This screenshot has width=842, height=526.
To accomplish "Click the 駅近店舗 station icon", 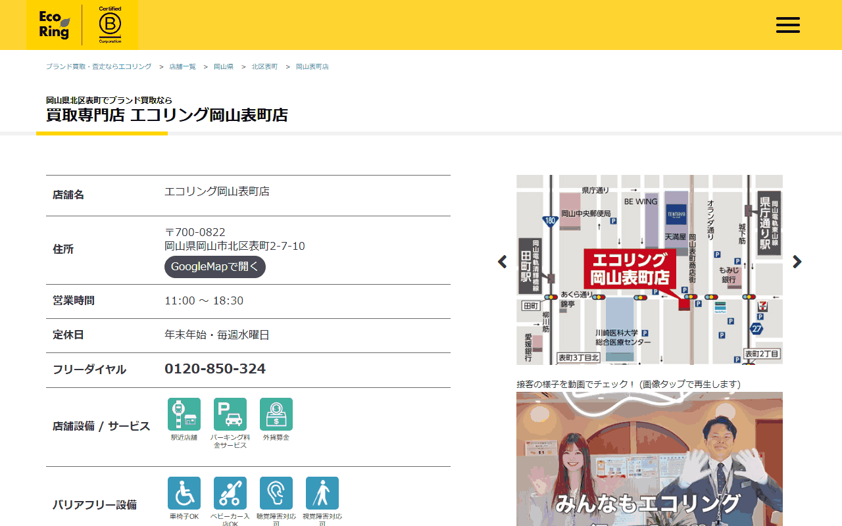I will point(184,414).
